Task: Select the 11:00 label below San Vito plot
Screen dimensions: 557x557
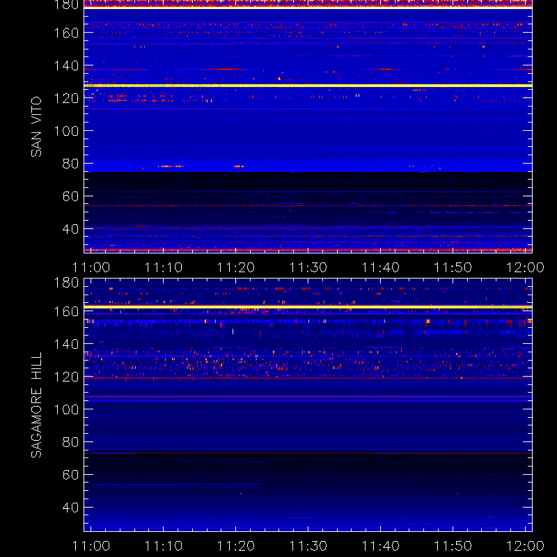Action: (91, 267)
